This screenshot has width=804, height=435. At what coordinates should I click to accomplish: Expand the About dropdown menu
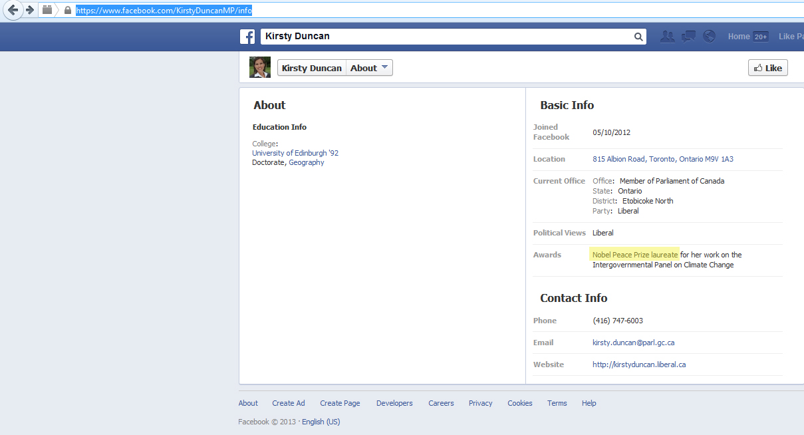[370, 68]
